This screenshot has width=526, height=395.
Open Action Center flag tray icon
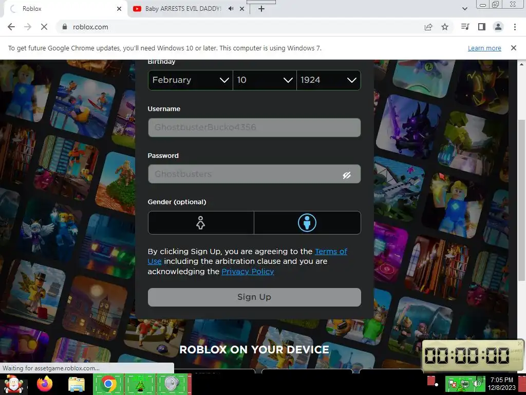(453, 384)
